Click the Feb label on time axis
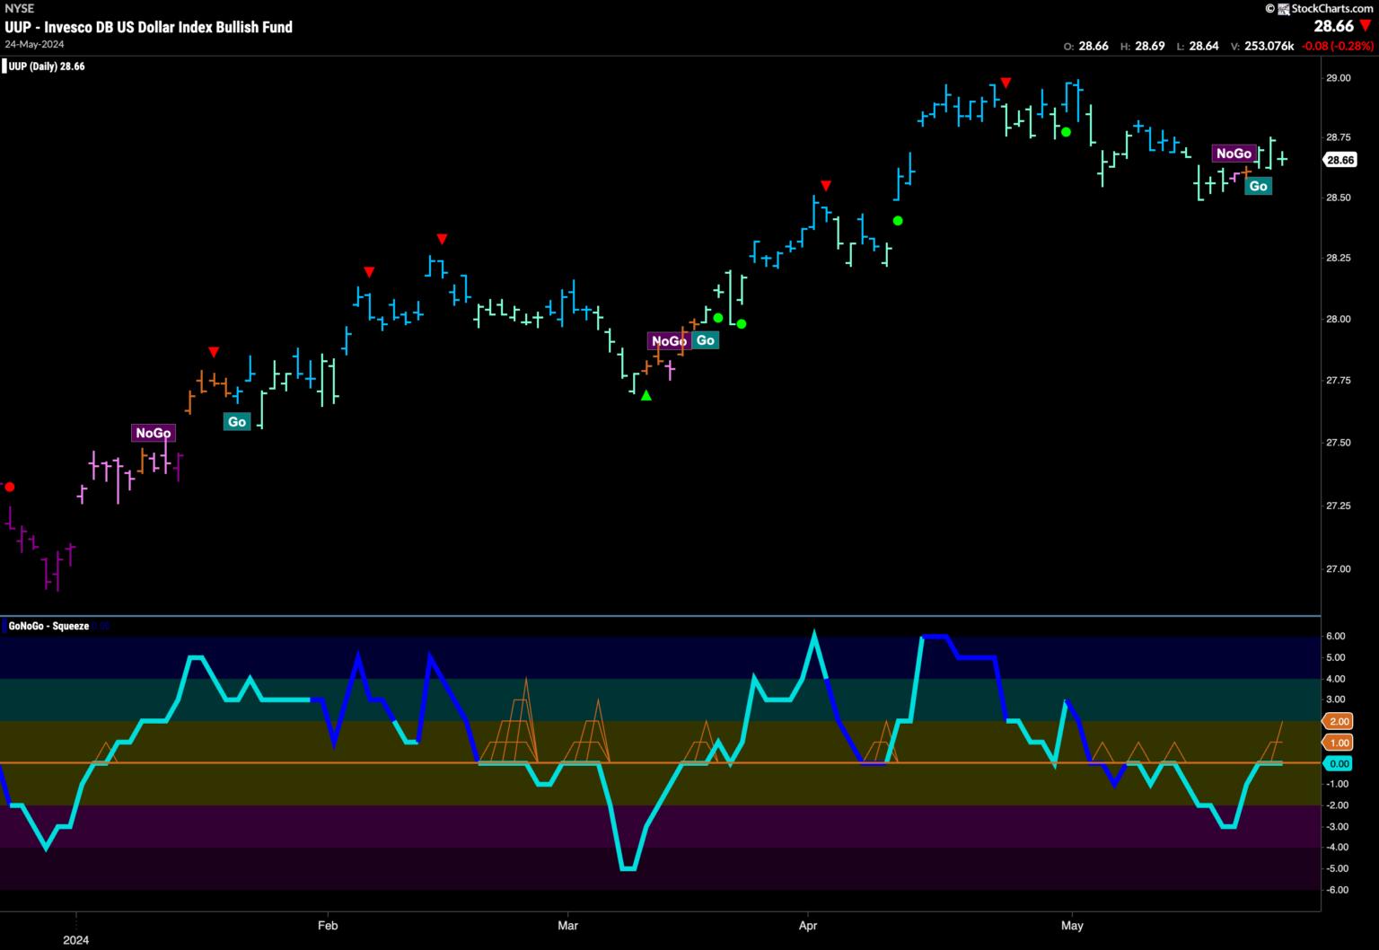Viewport: 1379px width, 950px height. tap(328, 925)
